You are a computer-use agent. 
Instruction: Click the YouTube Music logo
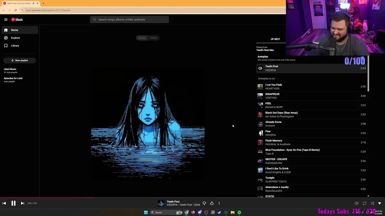click(x=17, y=19)
